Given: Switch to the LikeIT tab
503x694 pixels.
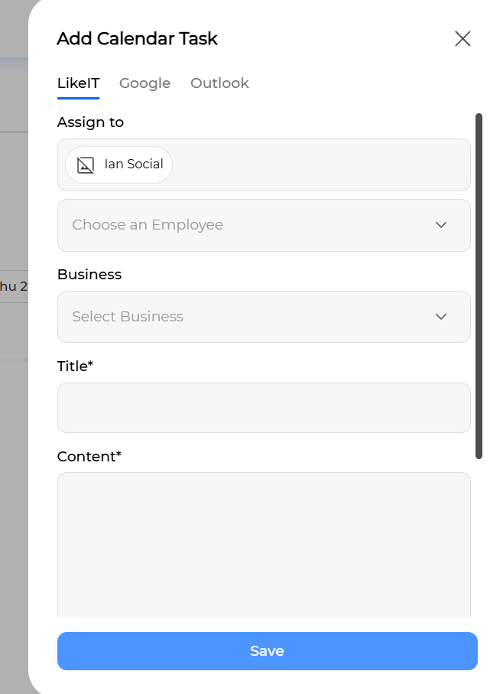Looking at the screenshot, I should coord(78,83).
